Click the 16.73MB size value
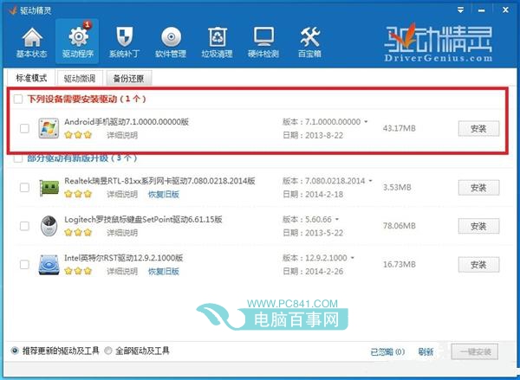The width and height of the screenshot is (520, 380). click(x=400, y=264)
